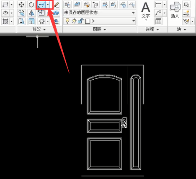Select the Offset tool

tap(57, 21)
